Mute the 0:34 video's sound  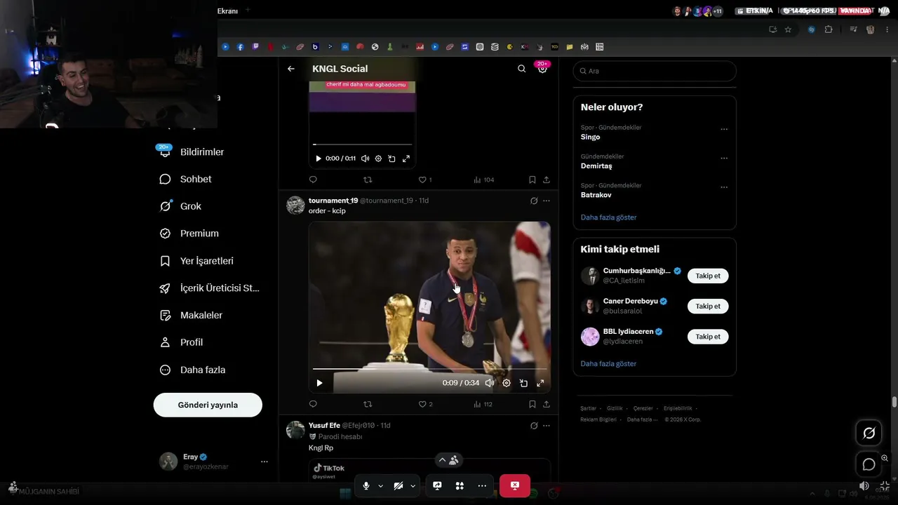pos(490,383)
